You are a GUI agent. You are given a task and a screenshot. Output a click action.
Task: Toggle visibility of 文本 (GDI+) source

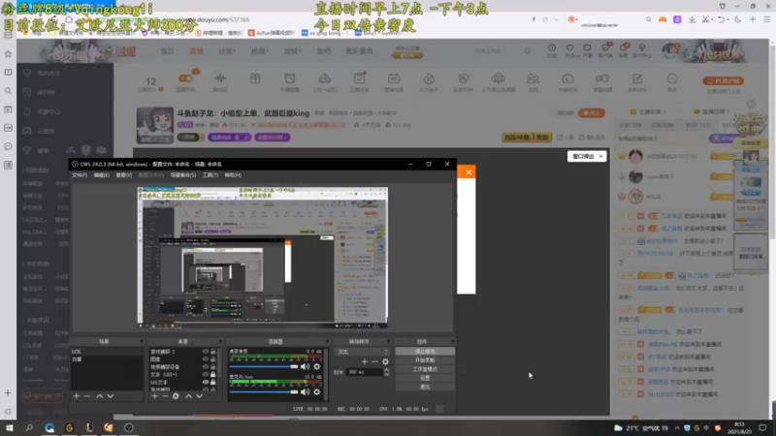pyautogui.click(x=206, y=374)
